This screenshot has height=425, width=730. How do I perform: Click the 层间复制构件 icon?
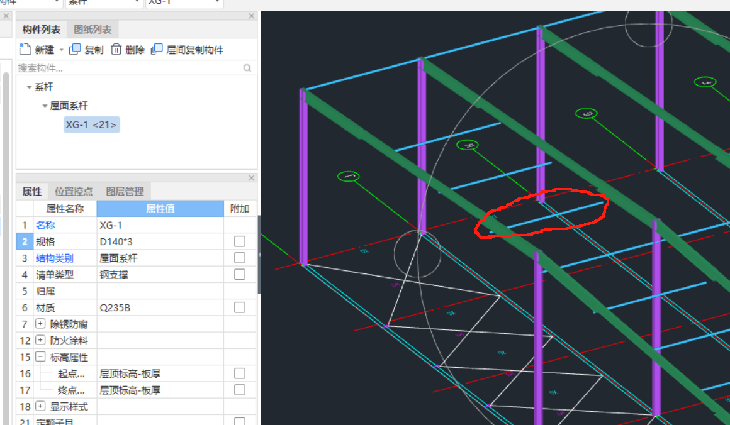click(157, 49)
